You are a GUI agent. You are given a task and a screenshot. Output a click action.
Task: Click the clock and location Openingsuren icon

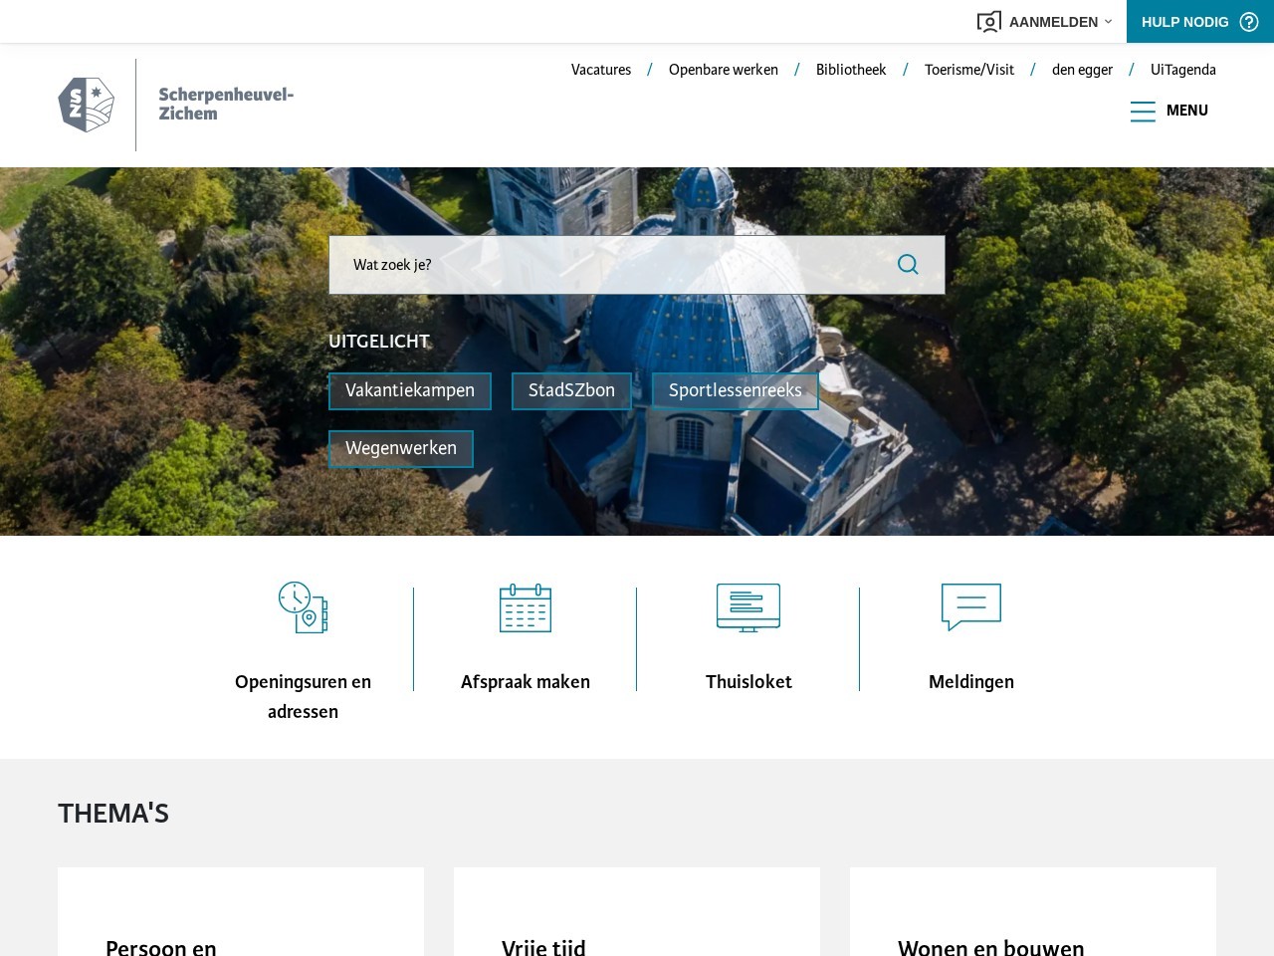pyautogui.click(x=303, y=607)
